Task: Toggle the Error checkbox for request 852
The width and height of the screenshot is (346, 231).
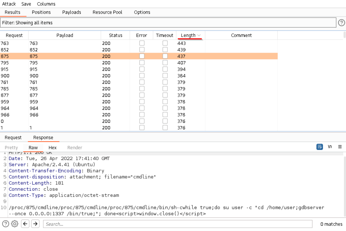Action: 142,50
